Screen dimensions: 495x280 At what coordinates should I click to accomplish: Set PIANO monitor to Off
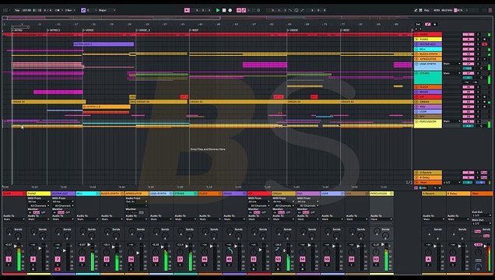44,212
